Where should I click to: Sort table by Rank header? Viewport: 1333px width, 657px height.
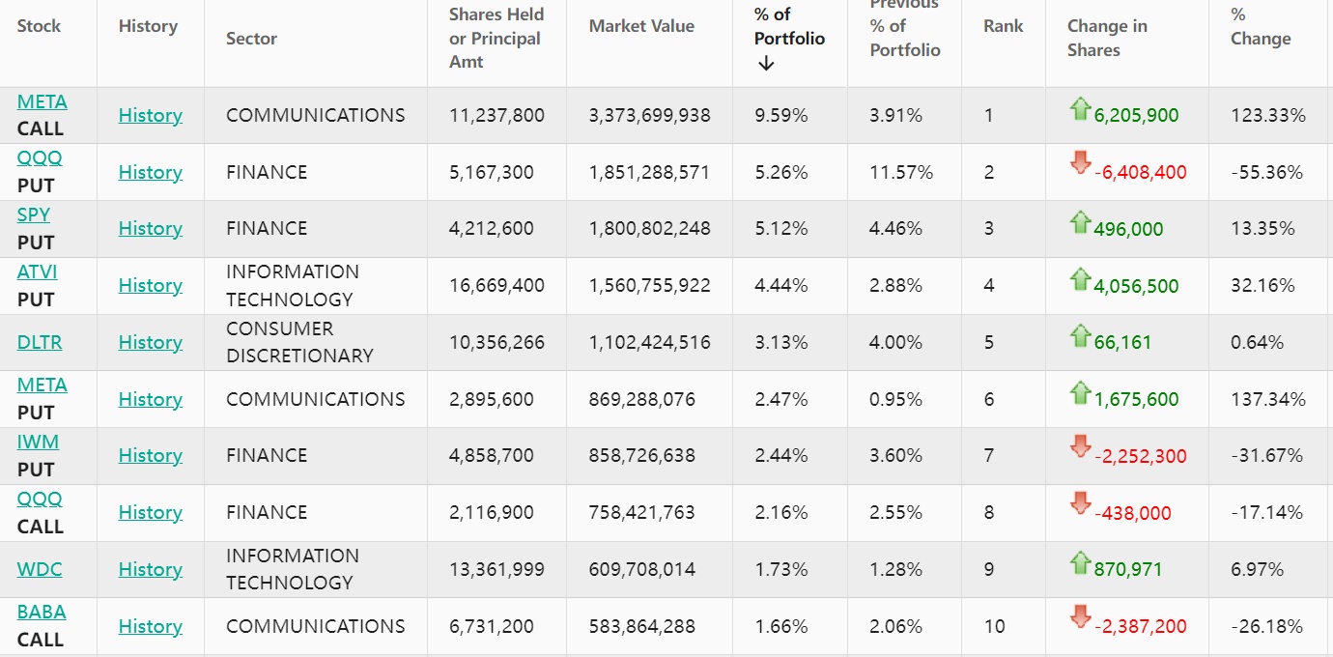(x=1003, y=26)
